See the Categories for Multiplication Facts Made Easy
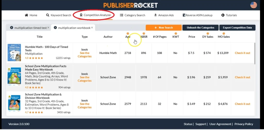Viewport: 264px width, 130px height. pyautogui.click(x=85, y=79)
